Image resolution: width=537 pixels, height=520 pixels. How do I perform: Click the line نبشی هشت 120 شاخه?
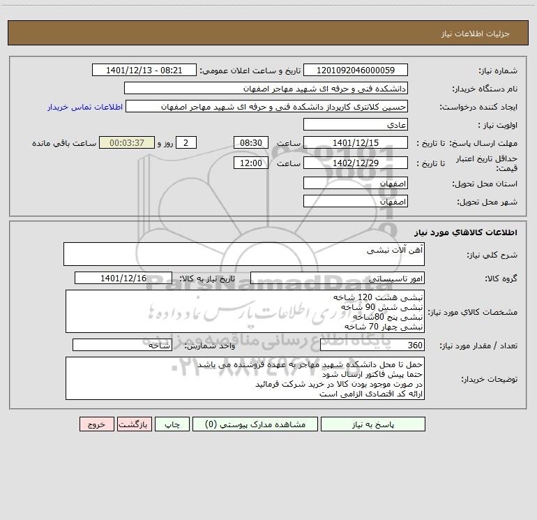[x=378, y=297]
